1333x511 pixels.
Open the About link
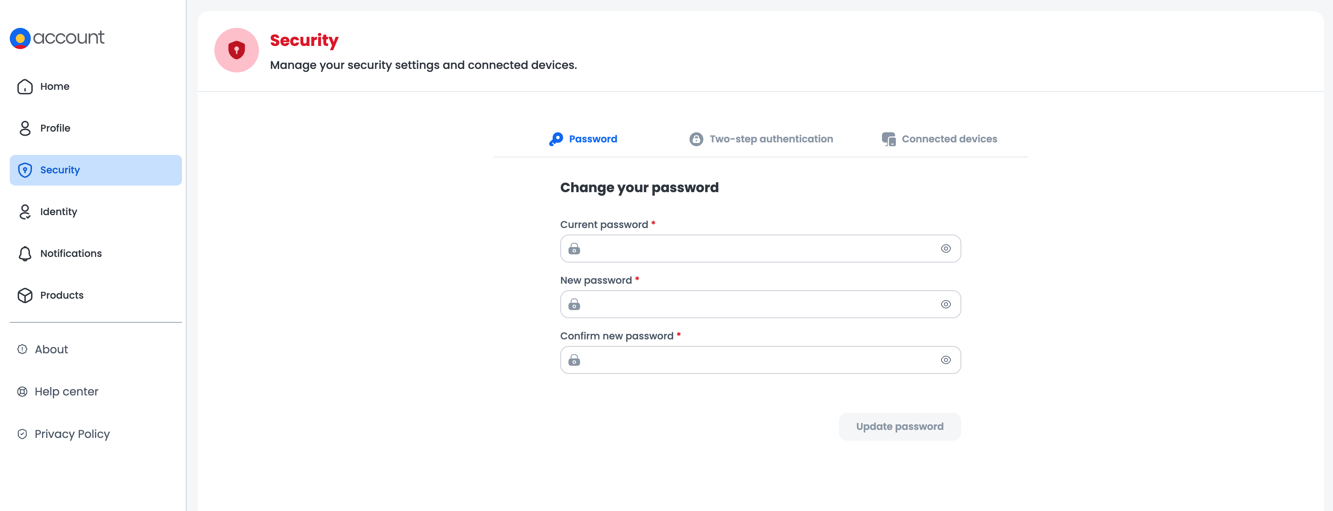(51, 349)
